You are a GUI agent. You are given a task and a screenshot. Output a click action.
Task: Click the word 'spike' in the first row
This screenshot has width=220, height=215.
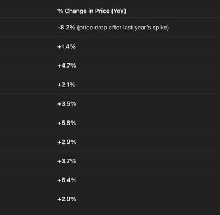point(160,28)
